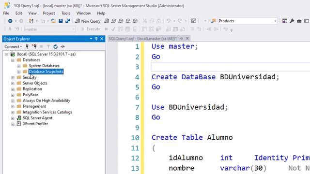Click the New Project icon

point(31,21)
